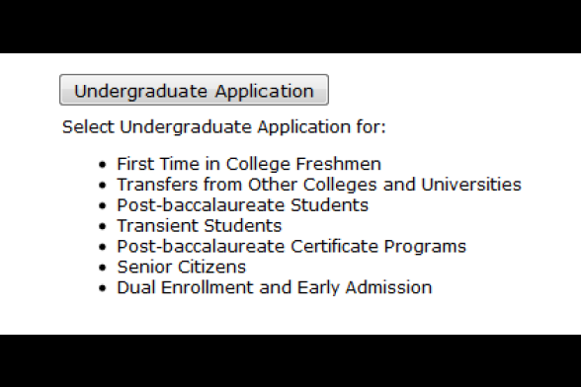
Task: Click the word 'Admission' in the Dual Enrollment entry
Action: [x=388, y=287]
